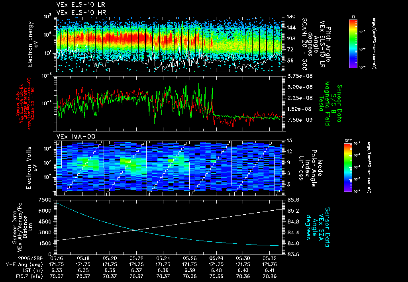Click the LST value 6.41

point(270,270)
